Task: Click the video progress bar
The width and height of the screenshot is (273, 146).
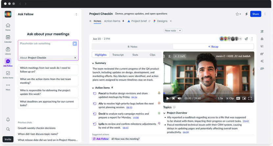Action: click(209, 93)
